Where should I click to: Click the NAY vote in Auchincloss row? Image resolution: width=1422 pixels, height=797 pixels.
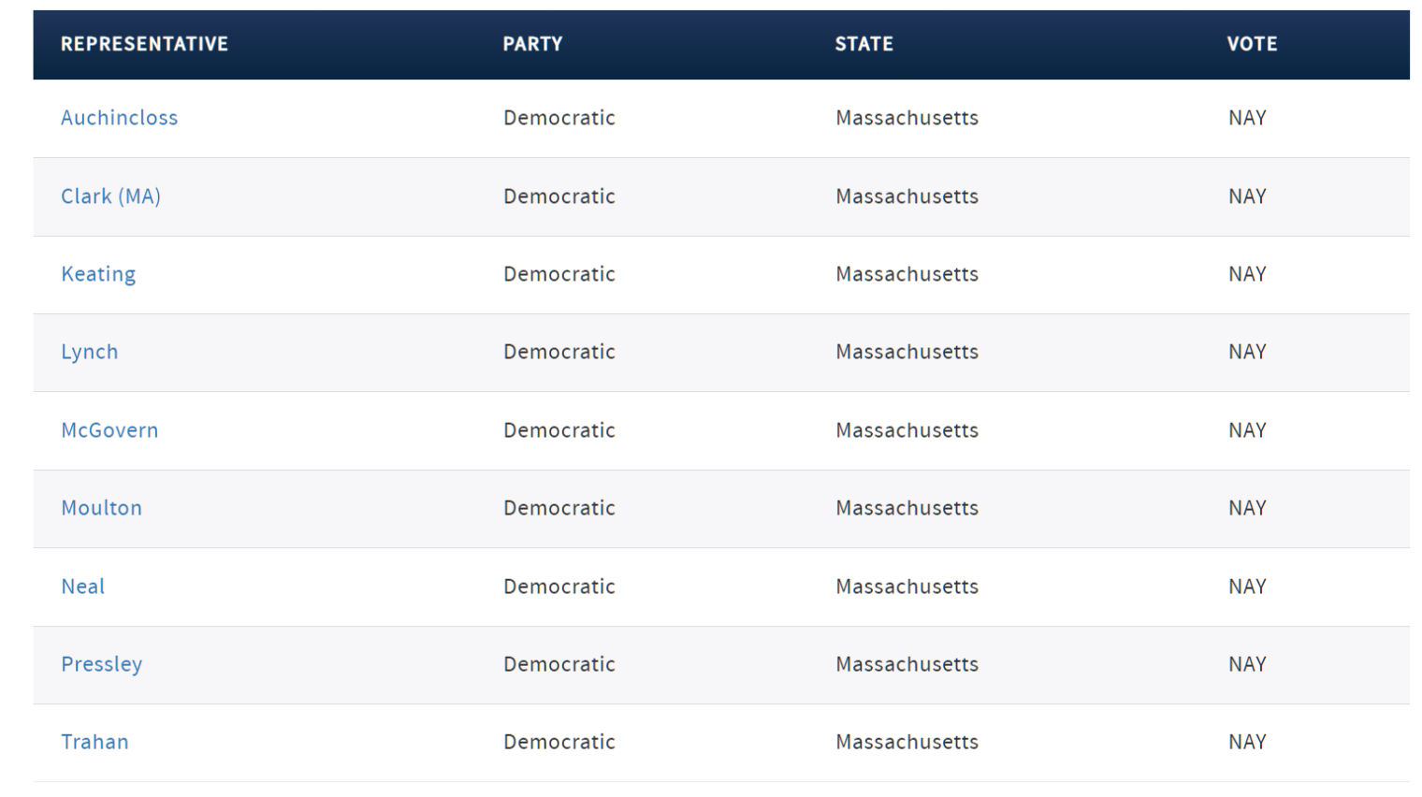(1247, 118)
